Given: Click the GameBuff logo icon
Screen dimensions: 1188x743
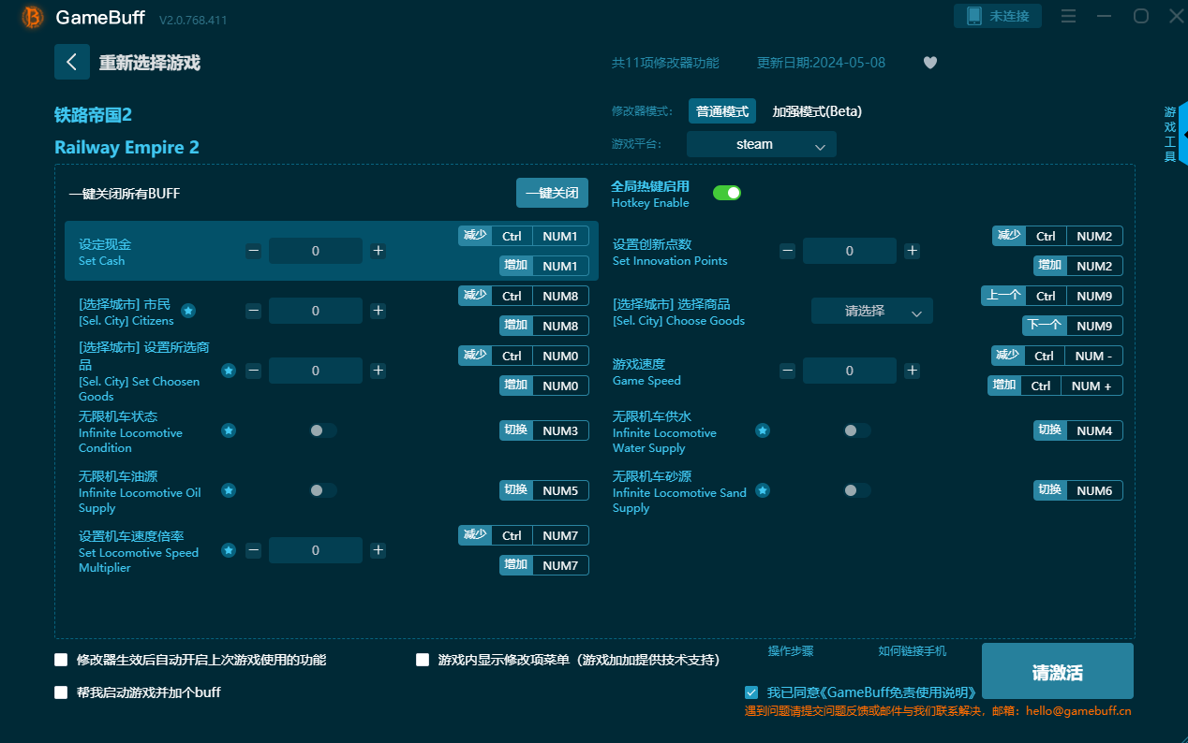Looking at the screenshot, I should pos(33,17).
